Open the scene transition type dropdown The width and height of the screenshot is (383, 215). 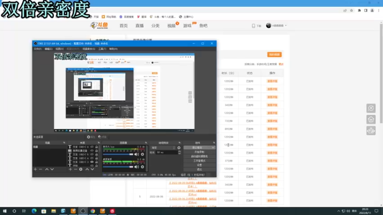click(x=163, y=148)
